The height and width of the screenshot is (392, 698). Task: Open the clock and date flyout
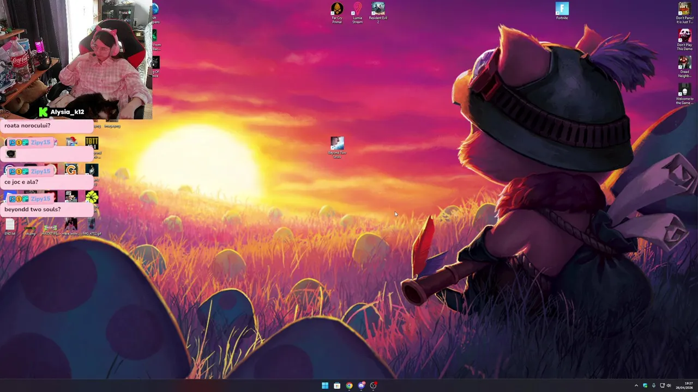coord(684,385)
